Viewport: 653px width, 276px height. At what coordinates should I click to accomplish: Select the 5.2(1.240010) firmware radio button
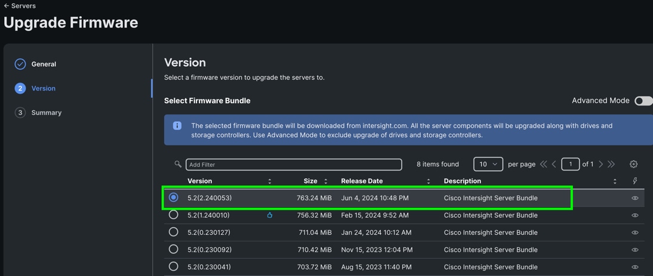point(174,215)
